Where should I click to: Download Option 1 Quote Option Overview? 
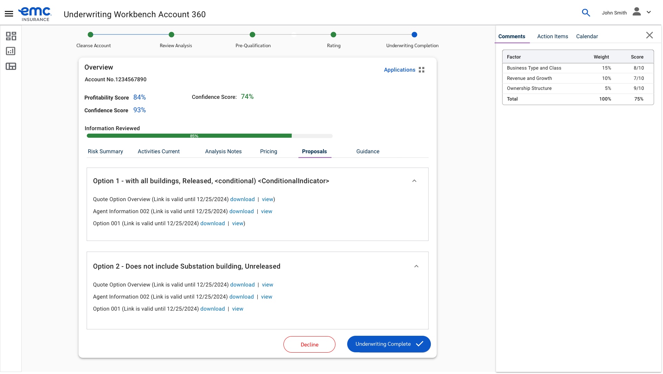pyautogui.click(x=242, y=199)
